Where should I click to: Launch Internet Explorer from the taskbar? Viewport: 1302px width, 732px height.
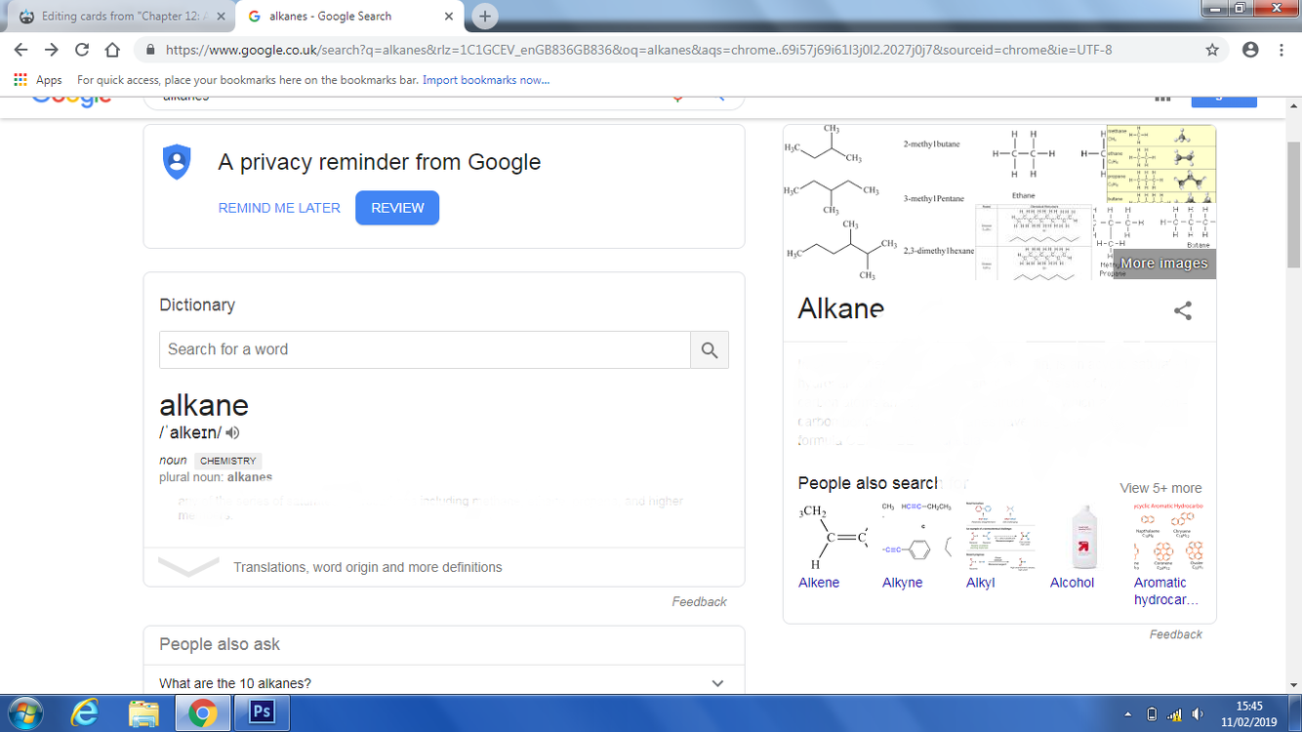pos(85,713)
